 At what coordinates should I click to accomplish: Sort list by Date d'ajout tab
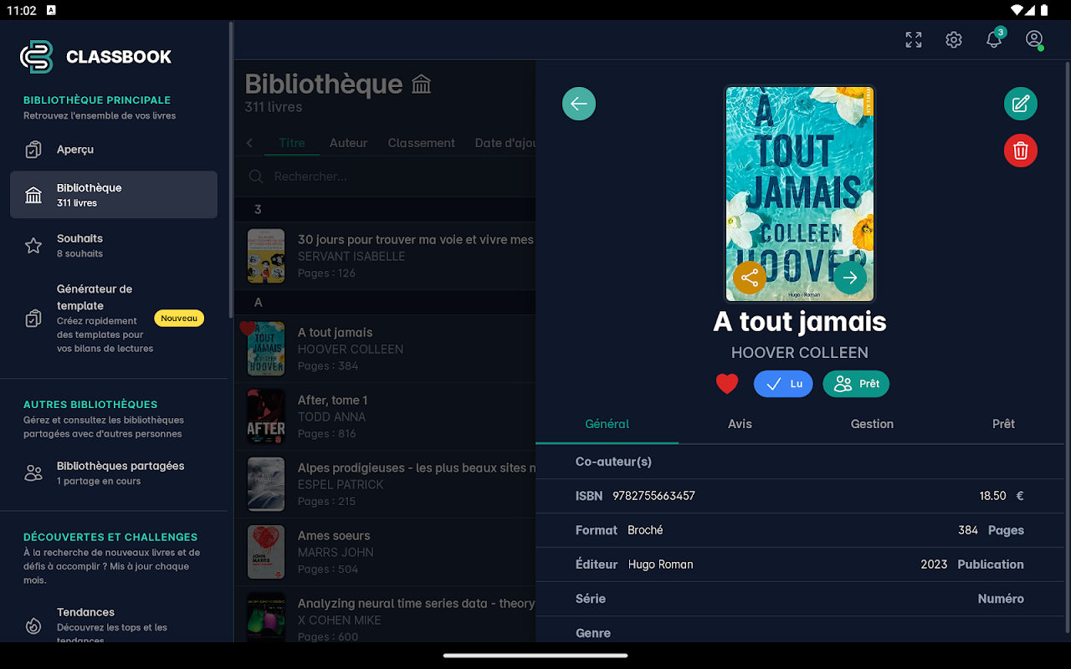[x=505, y=143]
